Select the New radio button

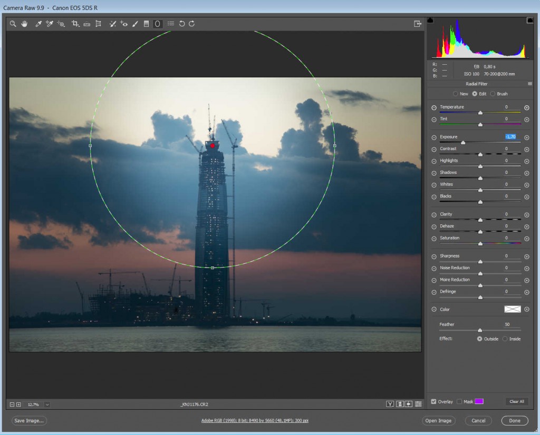tap(455, 94)
